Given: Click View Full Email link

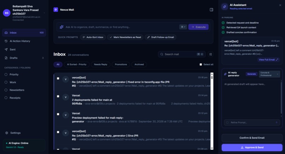Looking at the screenshot, I should tap(268, 60).
